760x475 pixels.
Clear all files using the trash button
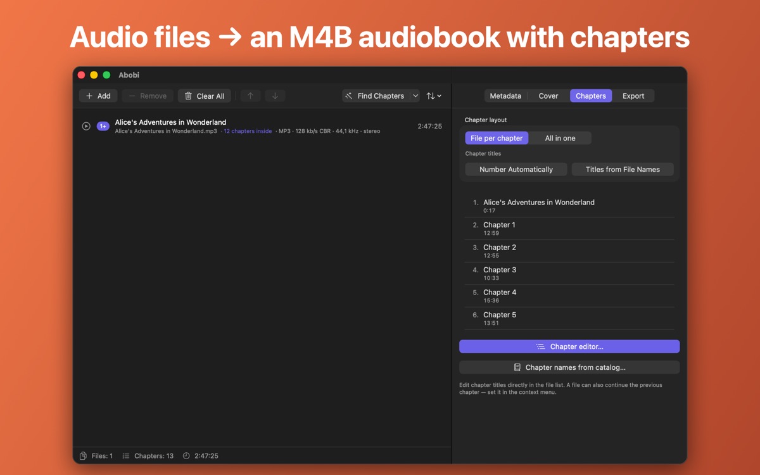[x=205, y=96]
